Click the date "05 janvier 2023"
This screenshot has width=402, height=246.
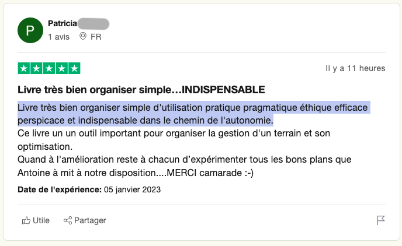pyautogui.click(x=133, y=189)
